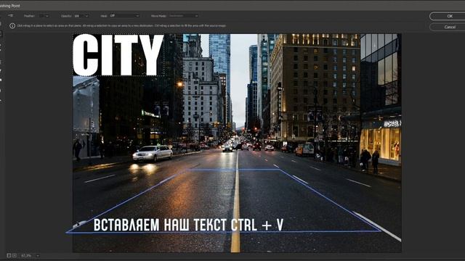465x261 pixels.
Task: Click the zoom in icon at bottom left
Action: coord(15,255)
